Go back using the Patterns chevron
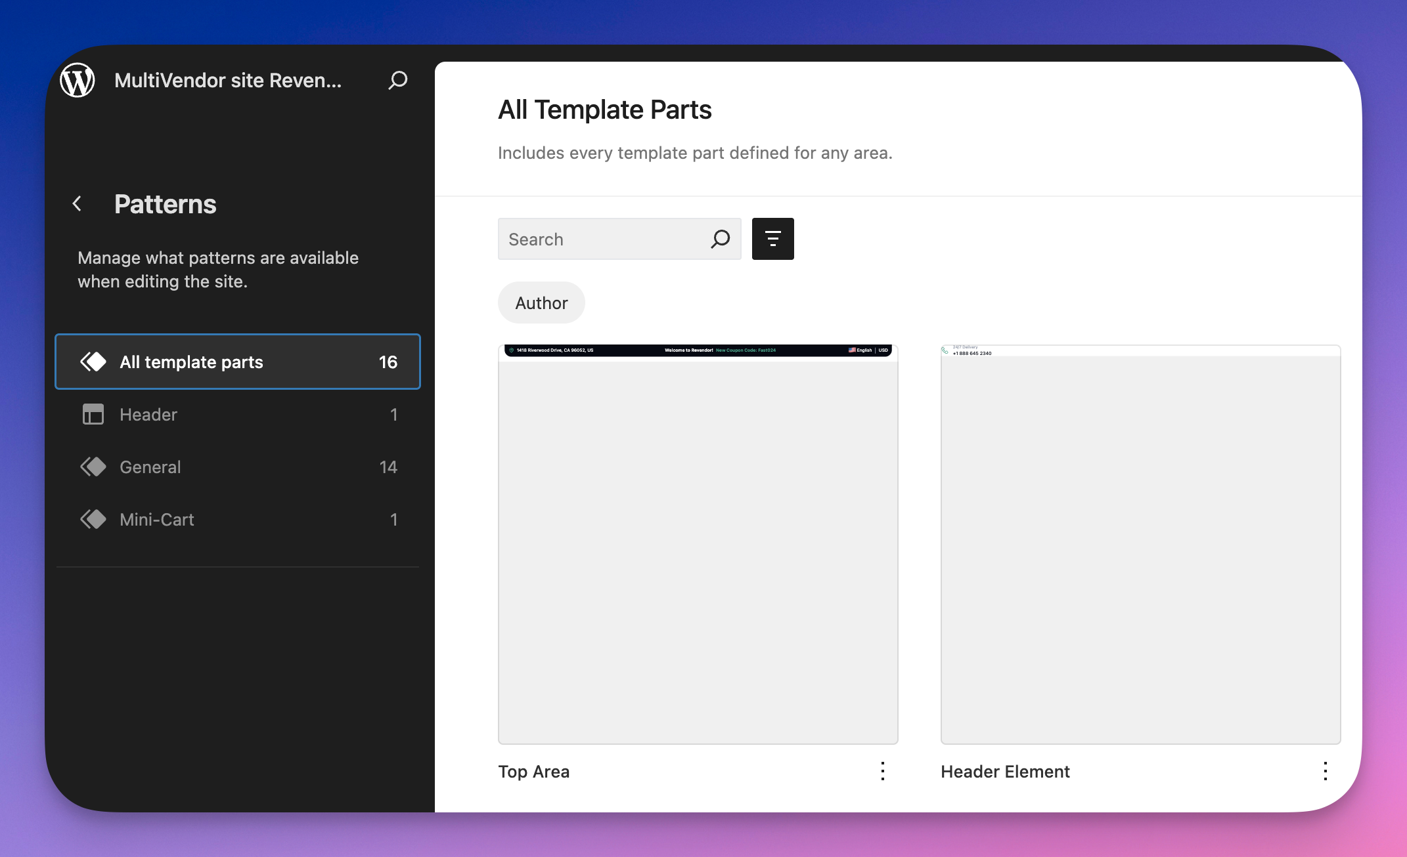1407x857 pixels. tap(78, 204)
